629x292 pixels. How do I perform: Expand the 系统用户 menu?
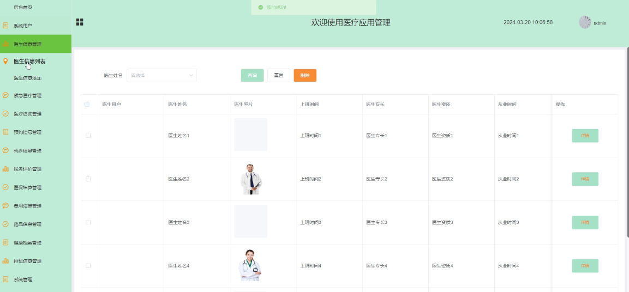coord(35,26)
